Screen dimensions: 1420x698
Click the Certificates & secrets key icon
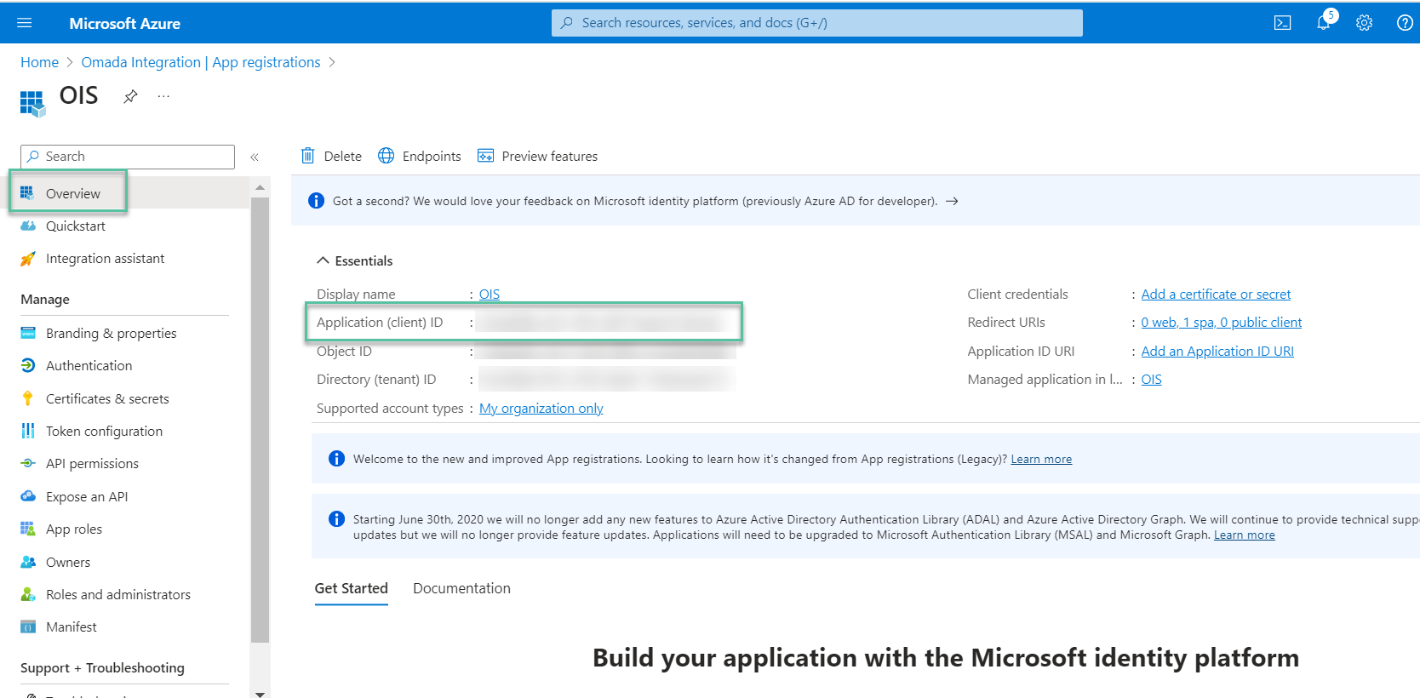click(28, 398)
